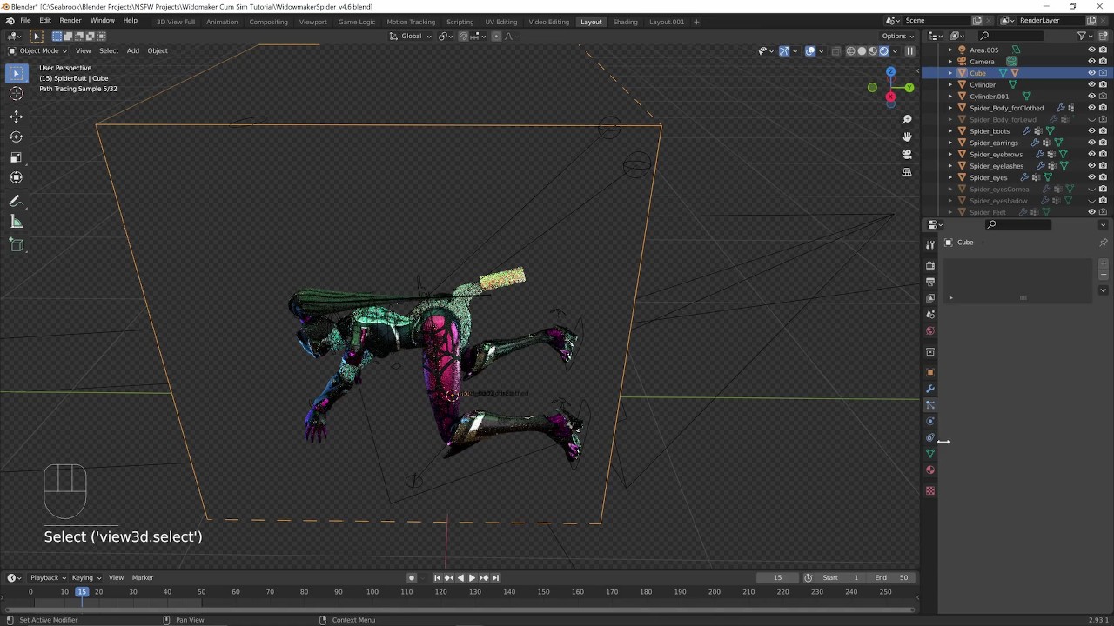Select the Material properties icon
This screenshot has width=1114, height=626.
pyautogui.click(x=930, y=469)
